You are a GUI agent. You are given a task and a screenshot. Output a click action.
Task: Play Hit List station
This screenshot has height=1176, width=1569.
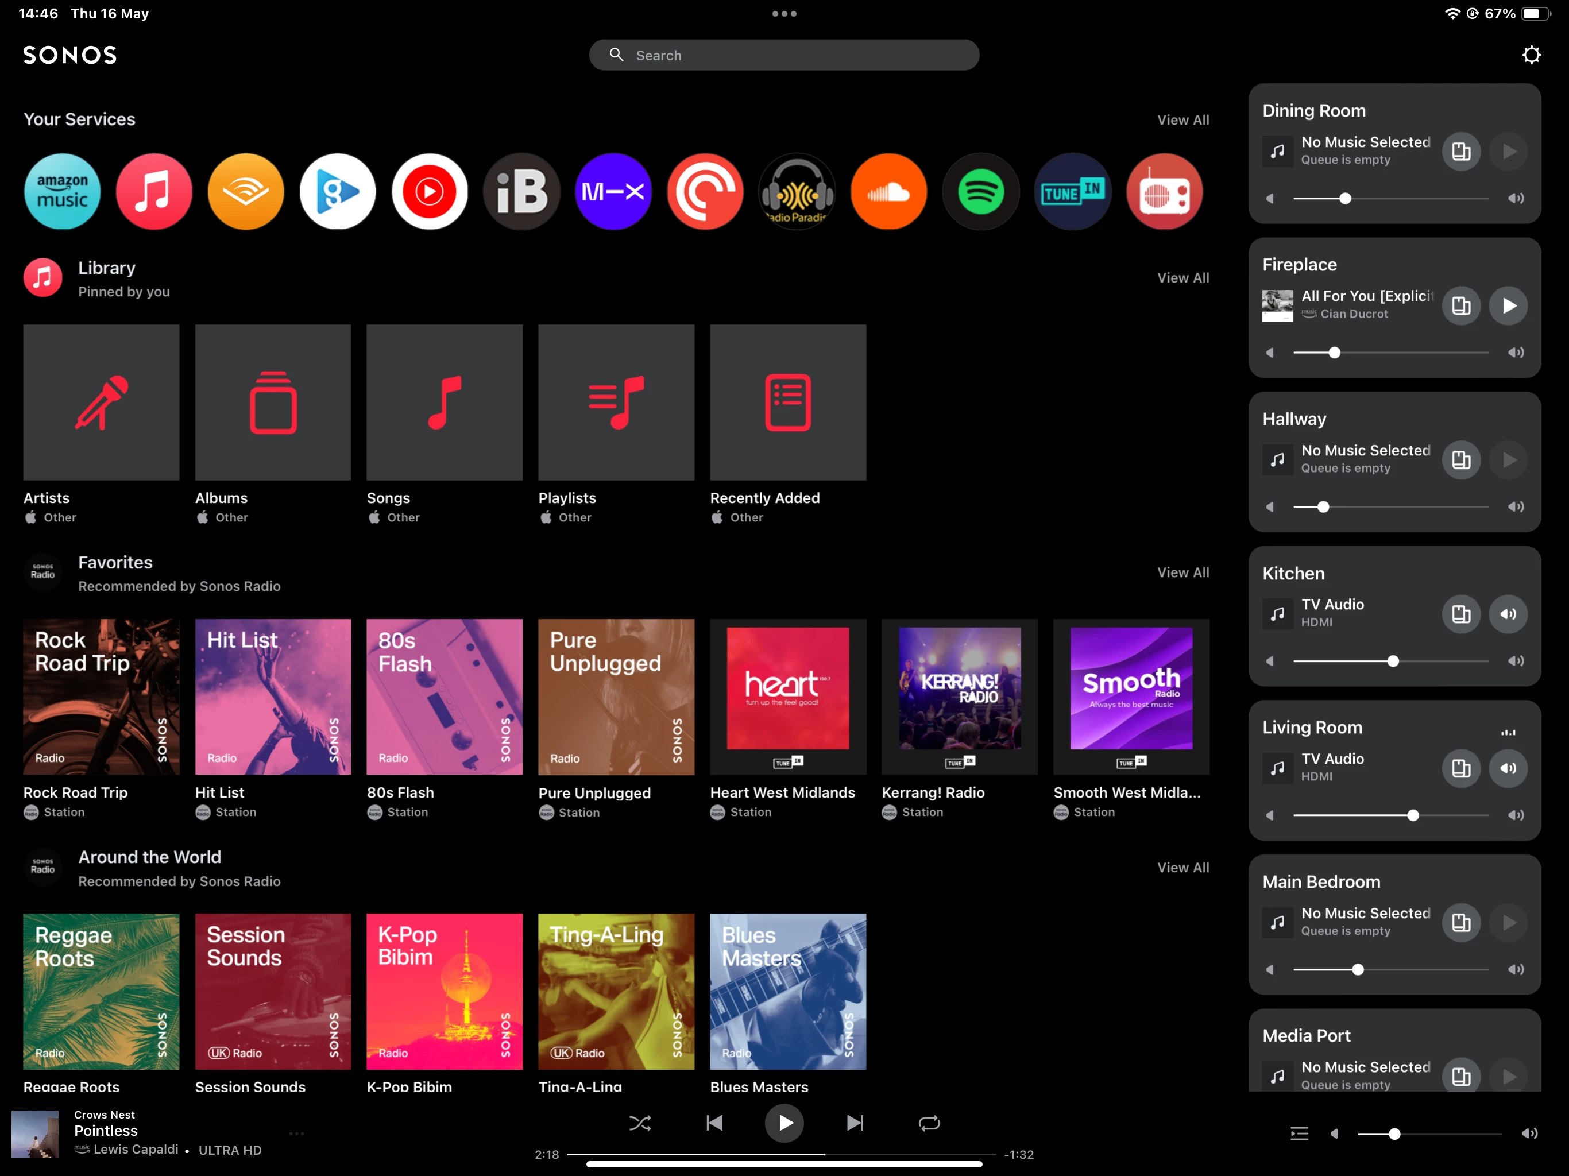coord(273,697)
